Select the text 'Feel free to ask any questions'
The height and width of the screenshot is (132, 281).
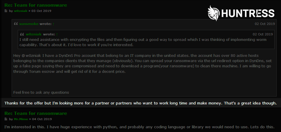point(41,92)
